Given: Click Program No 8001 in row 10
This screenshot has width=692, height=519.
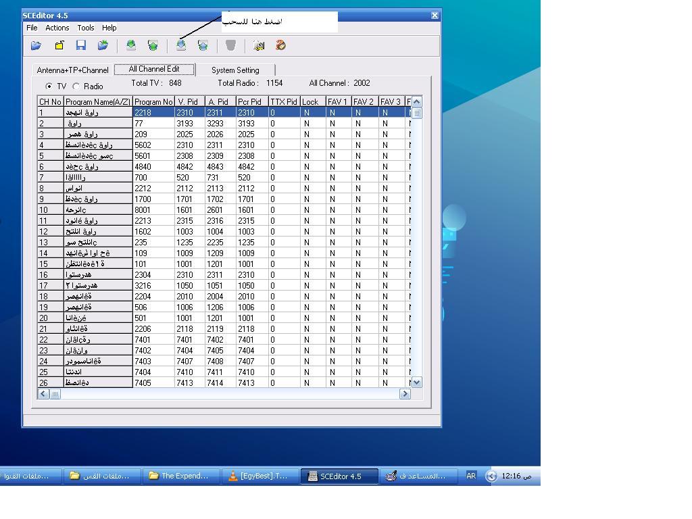Looking at the screenshot, I should (153, 210).
